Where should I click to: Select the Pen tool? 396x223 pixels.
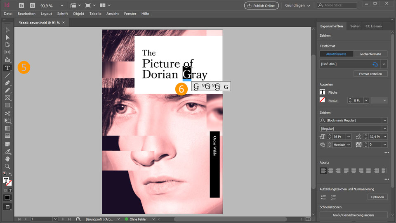pos(7,83)
